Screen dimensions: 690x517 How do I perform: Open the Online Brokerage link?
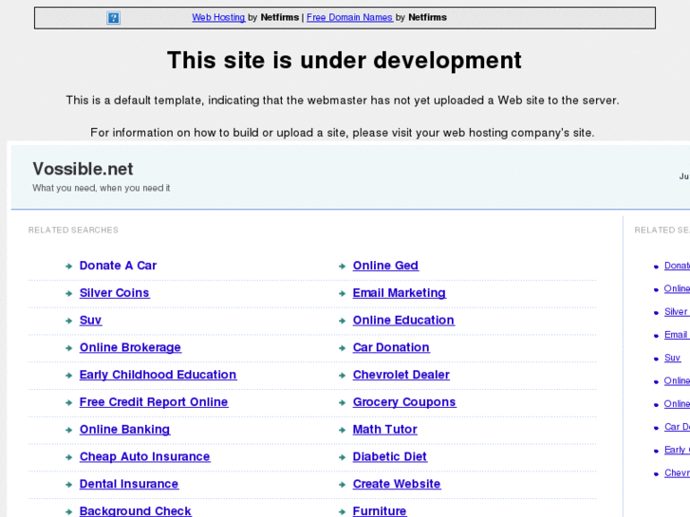click(x=130, y=347)
